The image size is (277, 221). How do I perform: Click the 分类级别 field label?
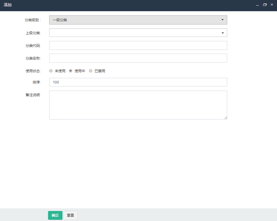point(32,20)
